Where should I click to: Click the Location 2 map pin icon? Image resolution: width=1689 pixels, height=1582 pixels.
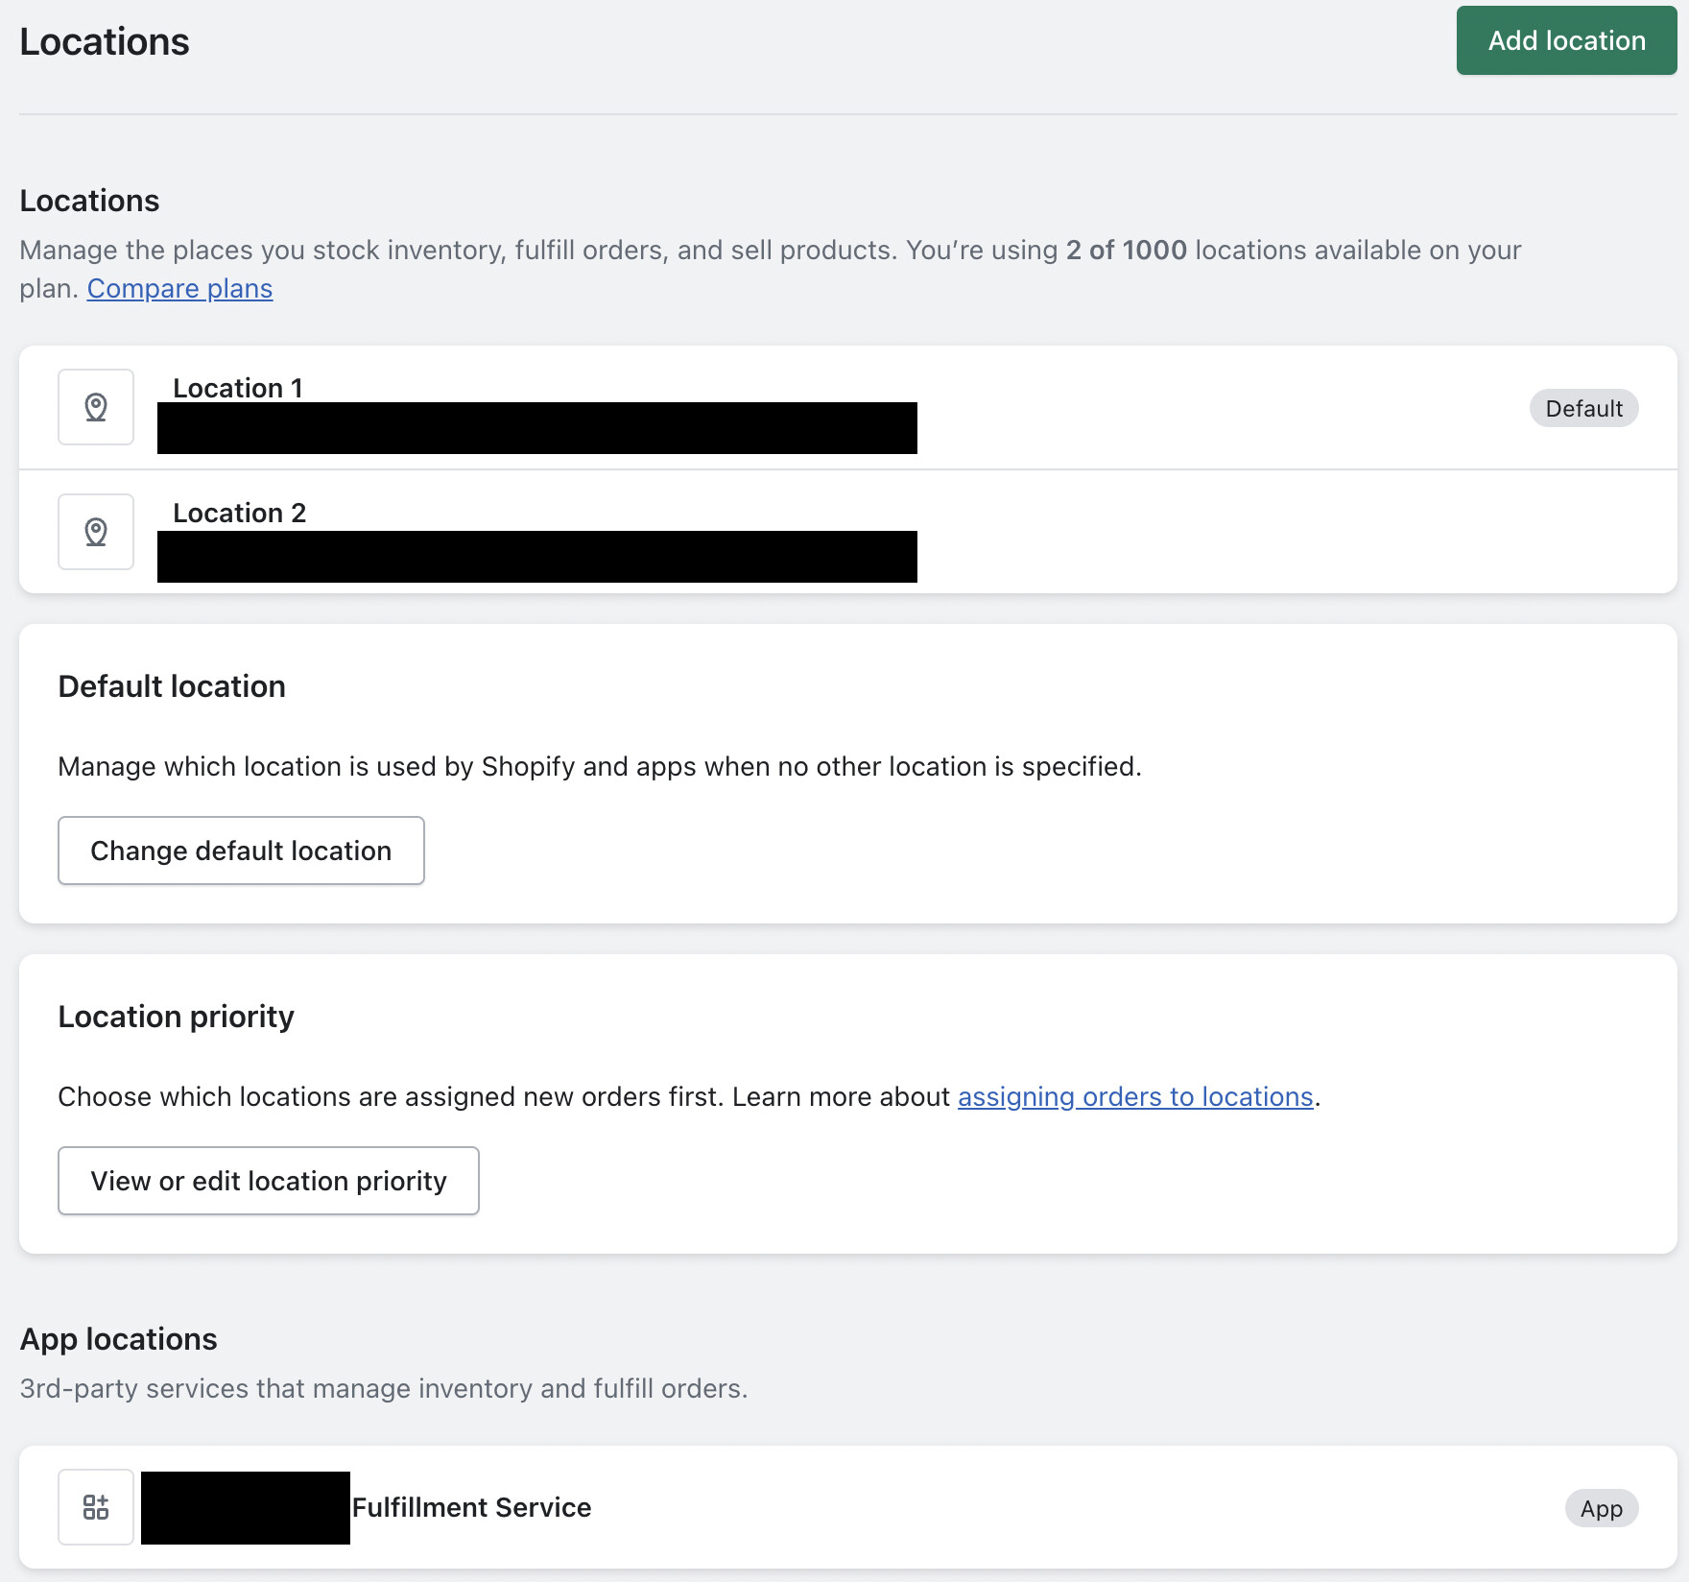(x=96, y=532)
